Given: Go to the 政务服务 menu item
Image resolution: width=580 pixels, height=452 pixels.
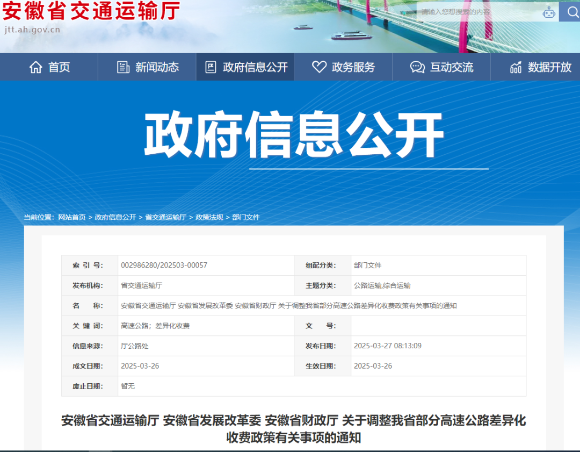Looking at the screenshot, I should (x=353, y=67).
